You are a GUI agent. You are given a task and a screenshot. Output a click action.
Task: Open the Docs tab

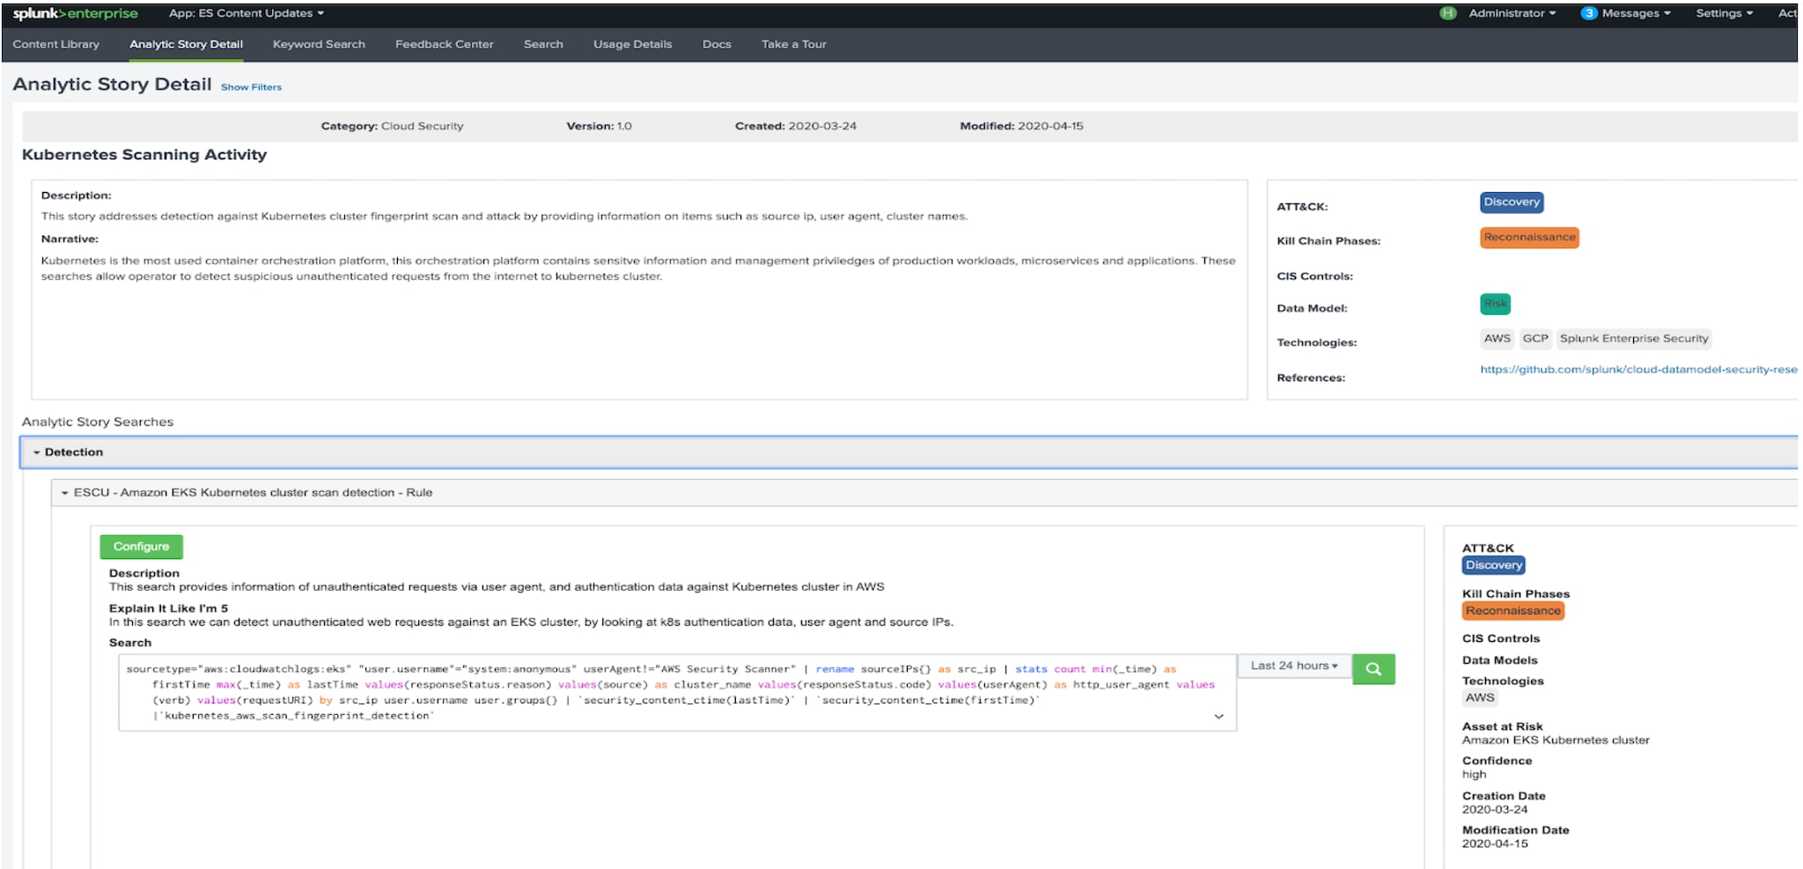pyautogui.click(x=717, y=44)
